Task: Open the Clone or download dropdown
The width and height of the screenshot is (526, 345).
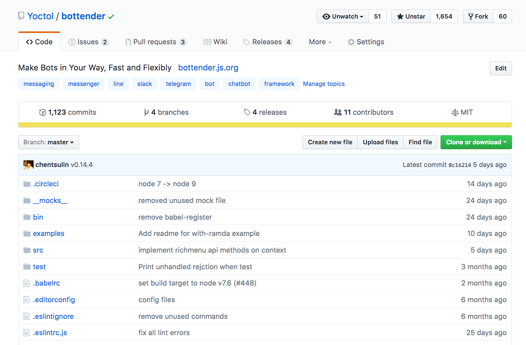Action: (x=476, y=142)
